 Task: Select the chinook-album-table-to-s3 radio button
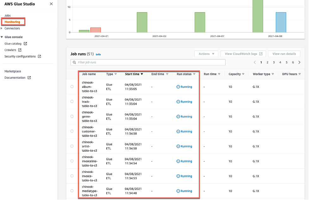72,87
